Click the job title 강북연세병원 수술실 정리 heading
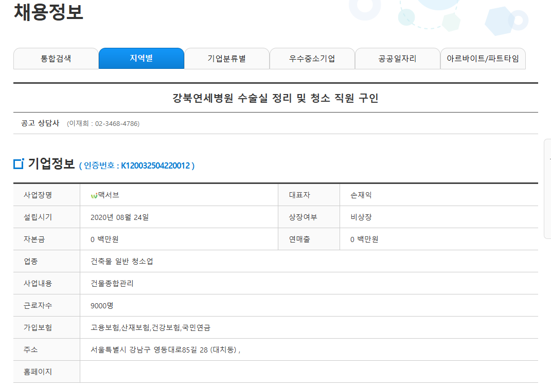The width and height of the screenshot is (551, 389). [x=275, y=98]
